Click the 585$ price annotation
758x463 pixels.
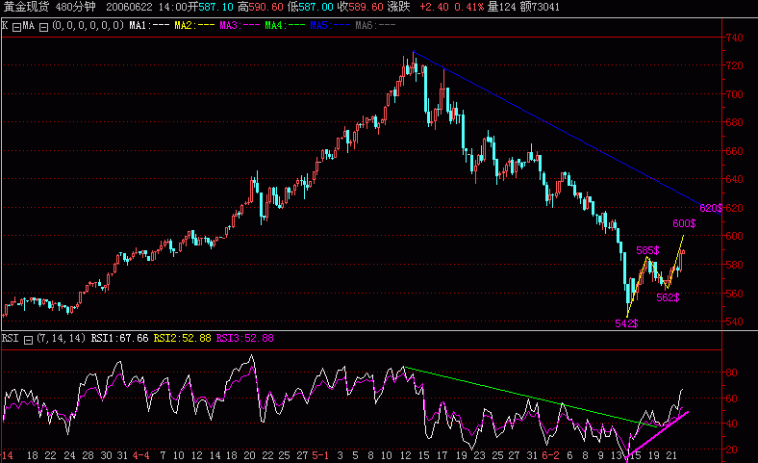tap(647, 250)
